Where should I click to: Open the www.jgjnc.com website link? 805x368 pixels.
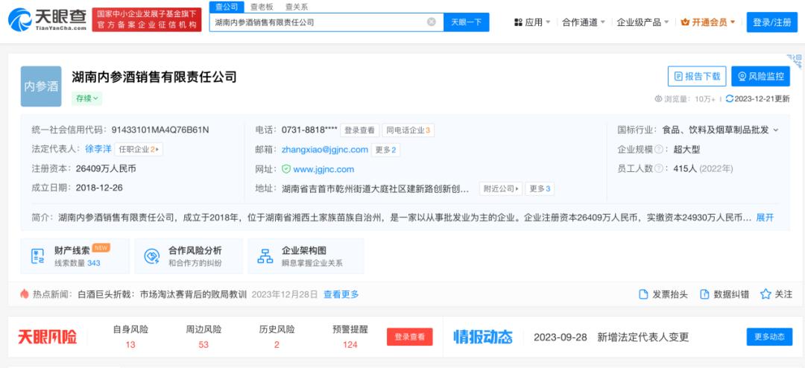coord(323,169)
